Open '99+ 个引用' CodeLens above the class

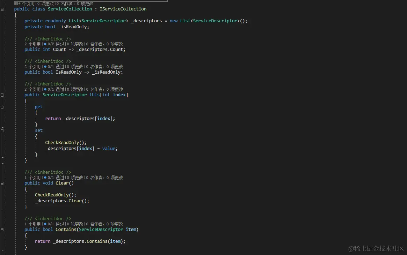point(25,3)
